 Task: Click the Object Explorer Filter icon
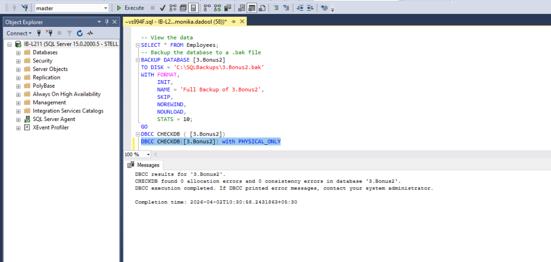tap(69, 33)
